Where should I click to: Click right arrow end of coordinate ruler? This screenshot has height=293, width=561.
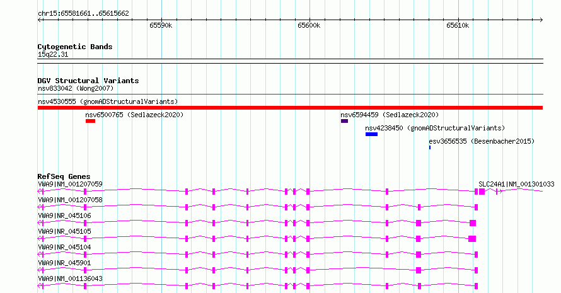pos(541,20)
